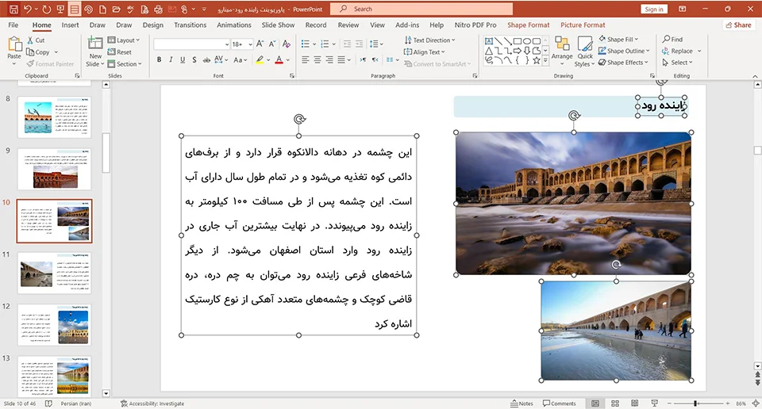This screenshot has width=762, height=409.
Task: Click the Sign in button
Action: tap(653, 10)
